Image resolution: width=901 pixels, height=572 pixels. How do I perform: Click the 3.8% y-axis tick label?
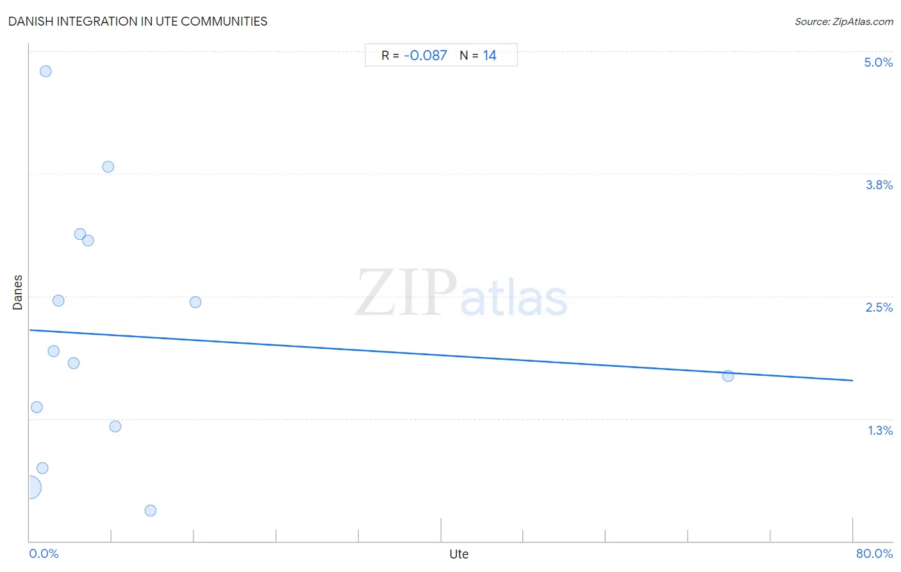[x=879, y=185]
